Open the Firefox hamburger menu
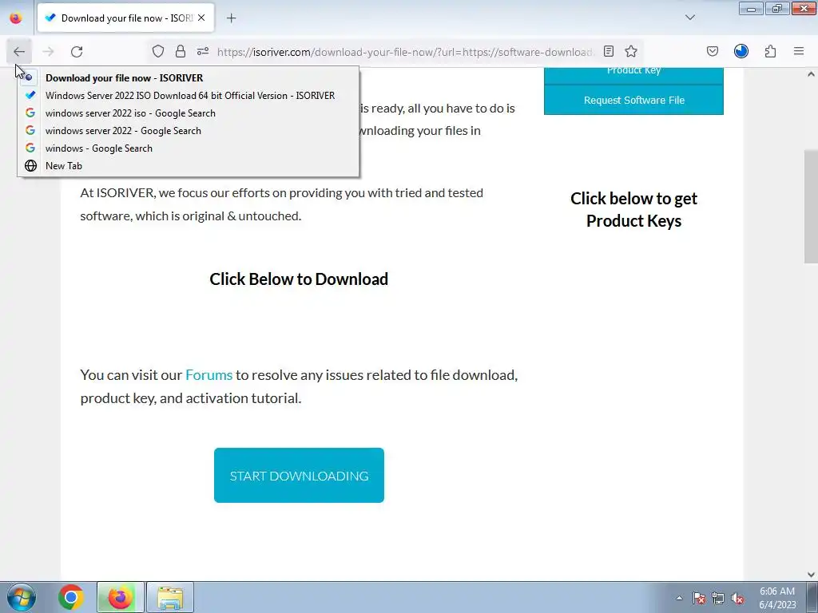Image resolution: width=818 pixels, height=613 pixels. pyautogui.click(x=799, y=51)
